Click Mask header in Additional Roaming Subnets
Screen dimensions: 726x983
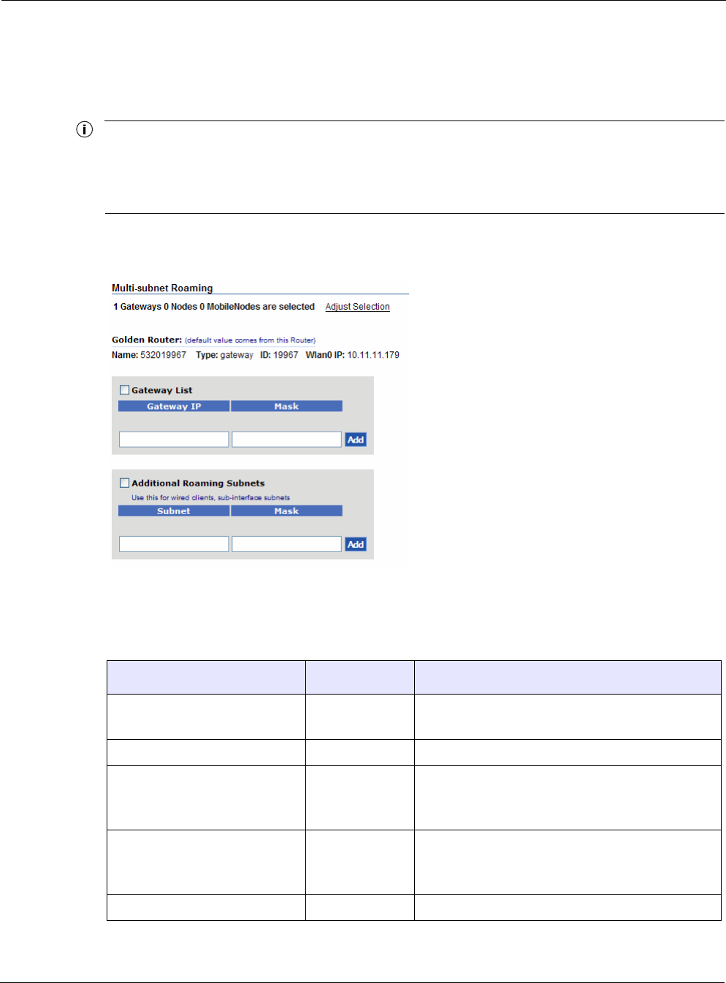[x=286, y=511]
